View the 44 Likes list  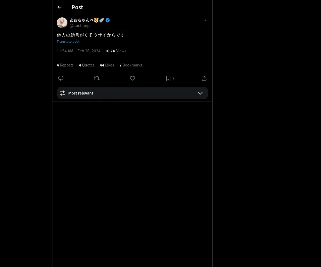point(107,65)
